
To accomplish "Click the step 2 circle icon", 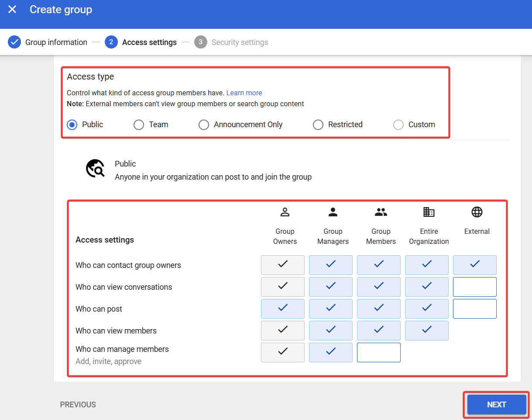I will pyautogui.click(x=111, y=42).
